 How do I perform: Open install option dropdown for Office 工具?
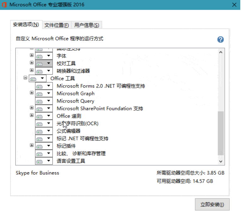(x=38, y=78)
